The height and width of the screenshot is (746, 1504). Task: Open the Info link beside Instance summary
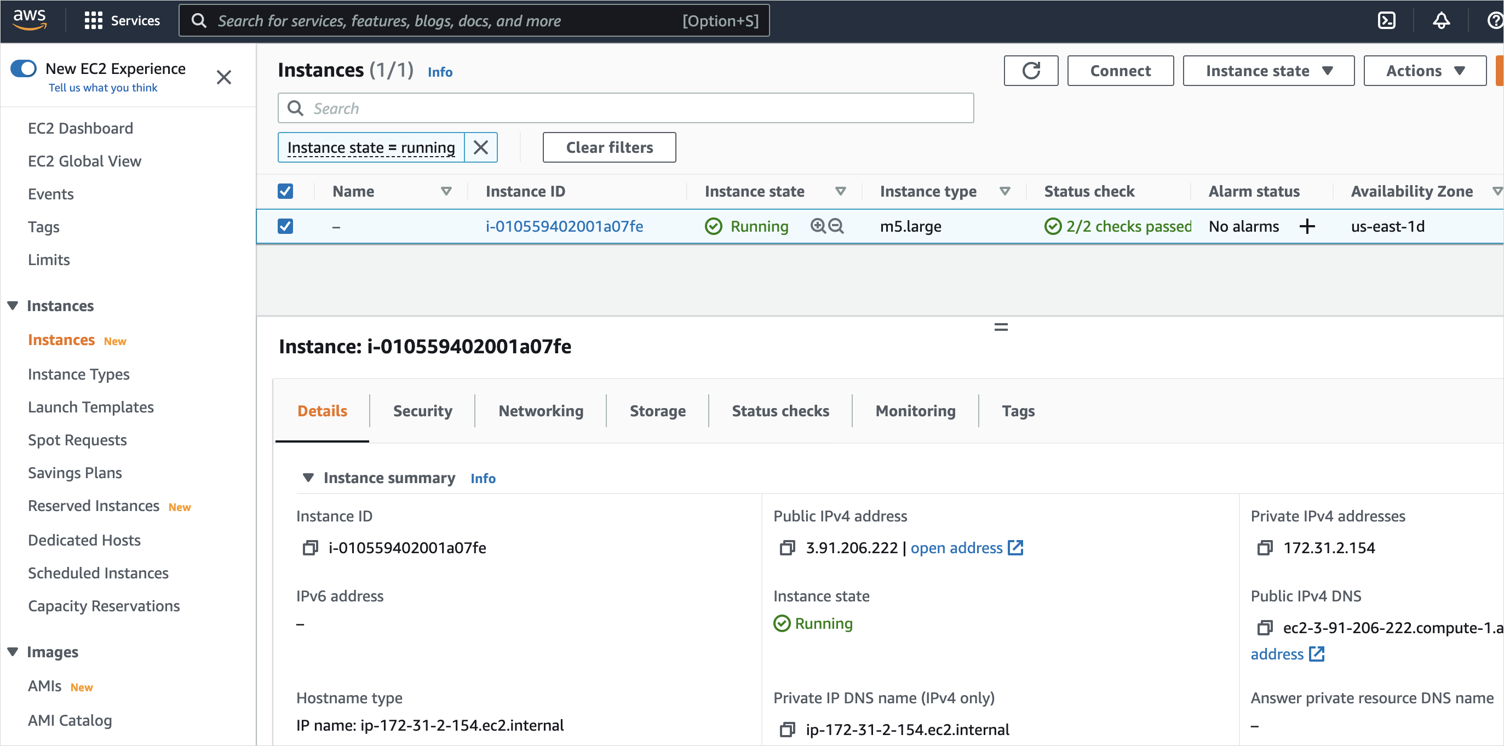[x=483, y=478]
